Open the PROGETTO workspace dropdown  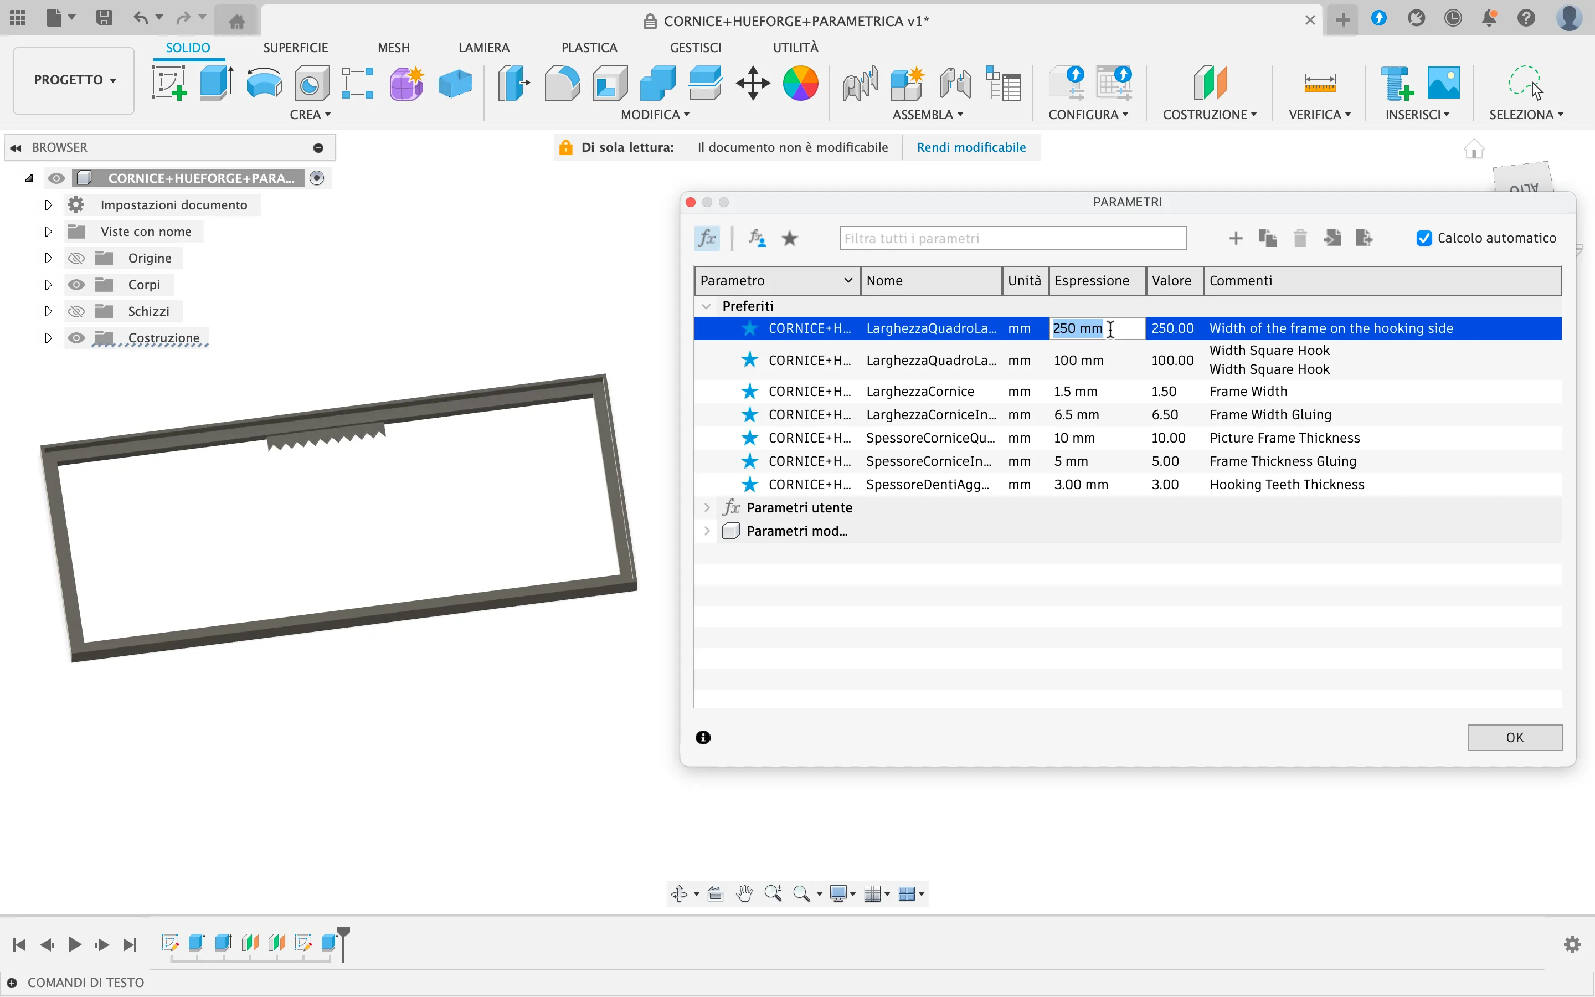pos(74,80)
